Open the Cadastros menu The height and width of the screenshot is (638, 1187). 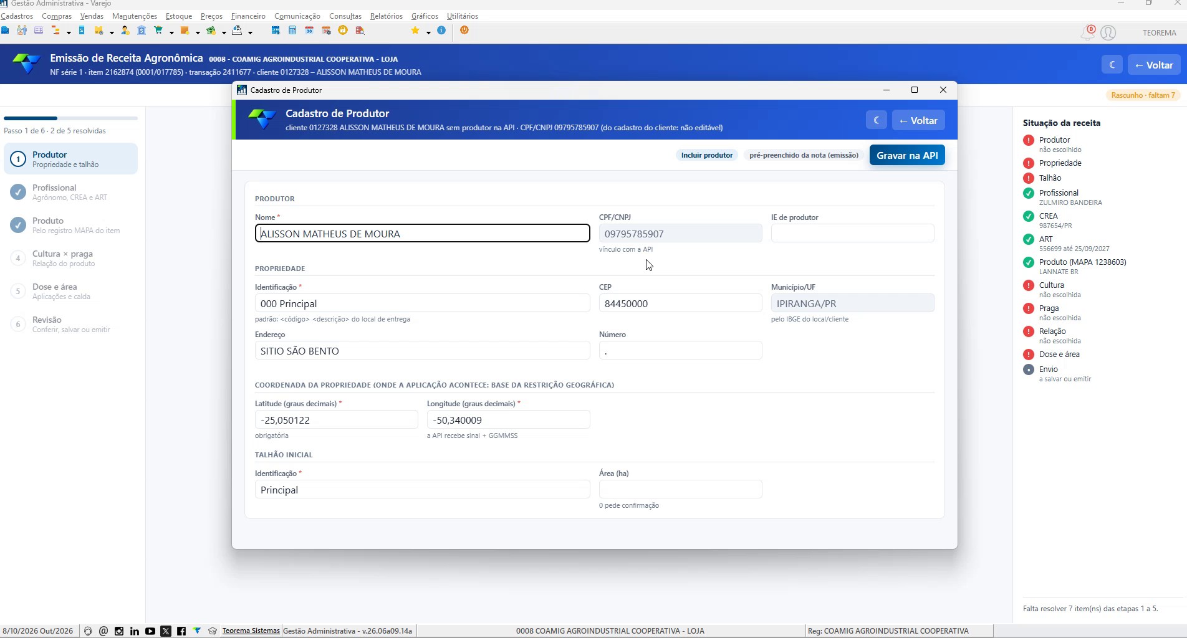coord(17,16)
